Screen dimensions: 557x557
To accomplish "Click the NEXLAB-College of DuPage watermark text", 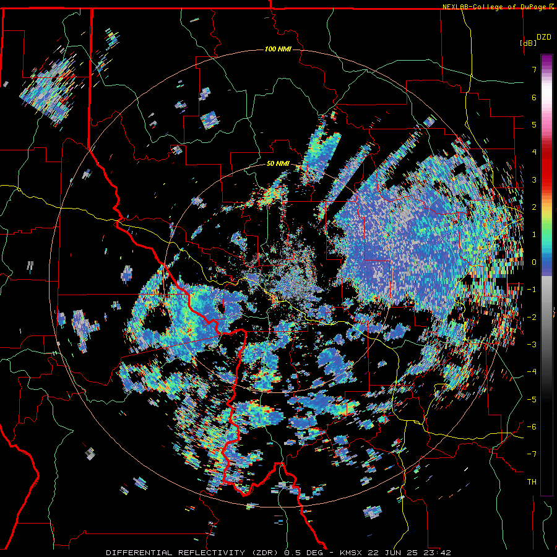I will pyautogui.click(x=496, y=7).
